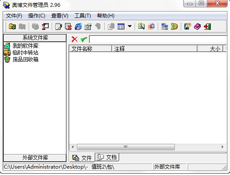Click the new folder icon with green plus
The height and width of the screenshot is (175, 230).
coord(12,26)
